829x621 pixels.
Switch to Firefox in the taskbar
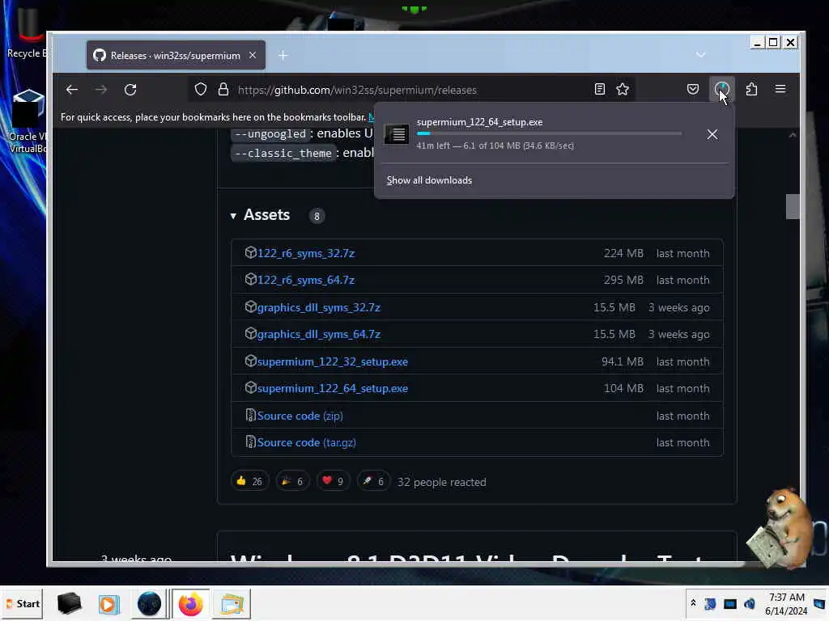[190, 604]
